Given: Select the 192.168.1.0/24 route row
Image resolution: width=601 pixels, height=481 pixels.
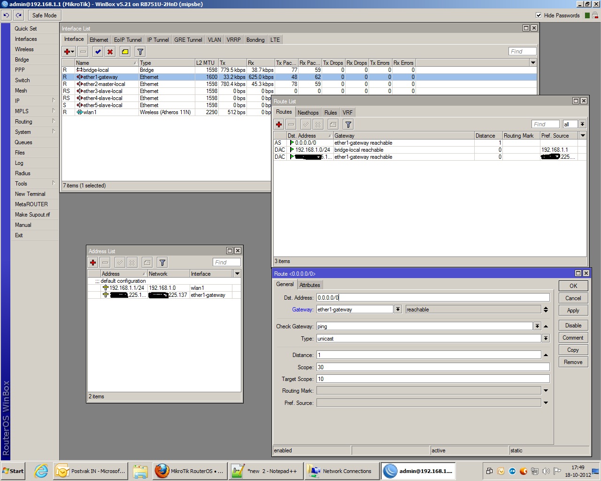Looking at the screenshot, I should click(430, 150).
